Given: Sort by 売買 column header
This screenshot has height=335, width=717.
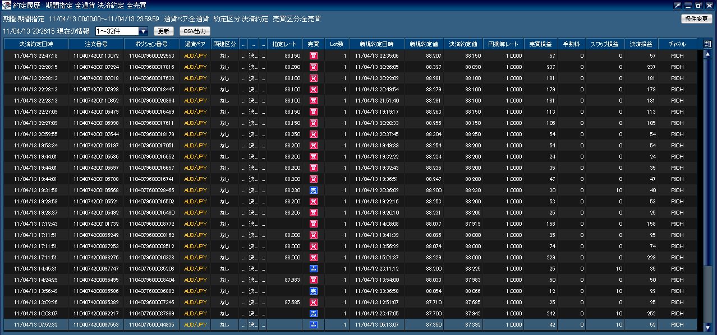Looking at the screenshot, I should click(314, 44).
